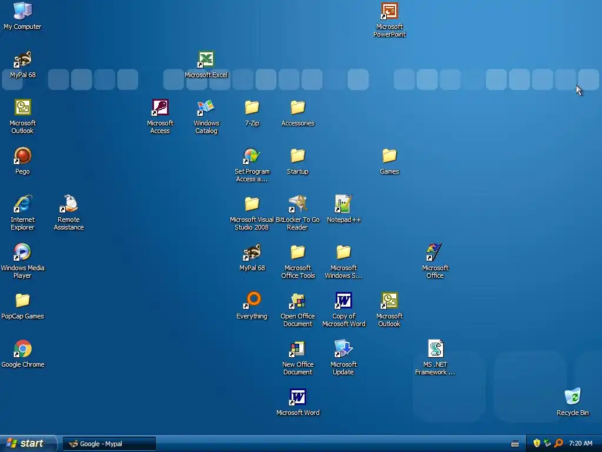Open the Start menu

[x=28, y=444]
